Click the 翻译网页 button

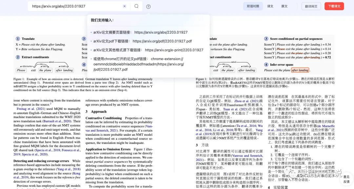coord(311,6)
